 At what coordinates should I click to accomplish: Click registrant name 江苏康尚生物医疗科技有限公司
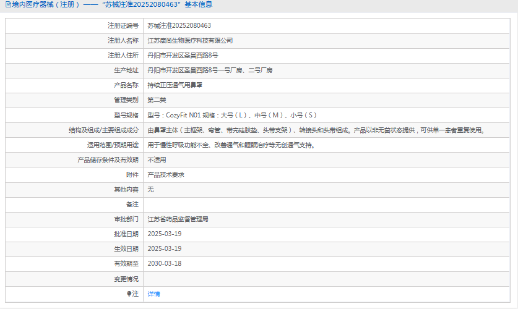click(190, 41)
